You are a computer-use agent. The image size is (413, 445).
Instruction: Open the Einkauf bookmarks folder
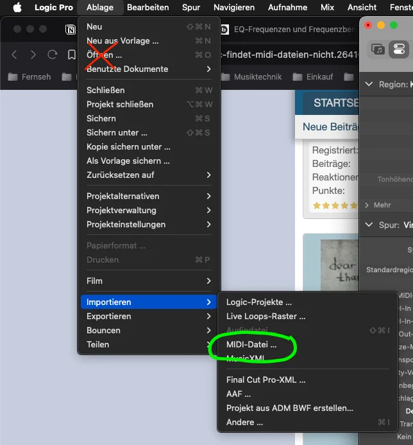click(313, 77)
